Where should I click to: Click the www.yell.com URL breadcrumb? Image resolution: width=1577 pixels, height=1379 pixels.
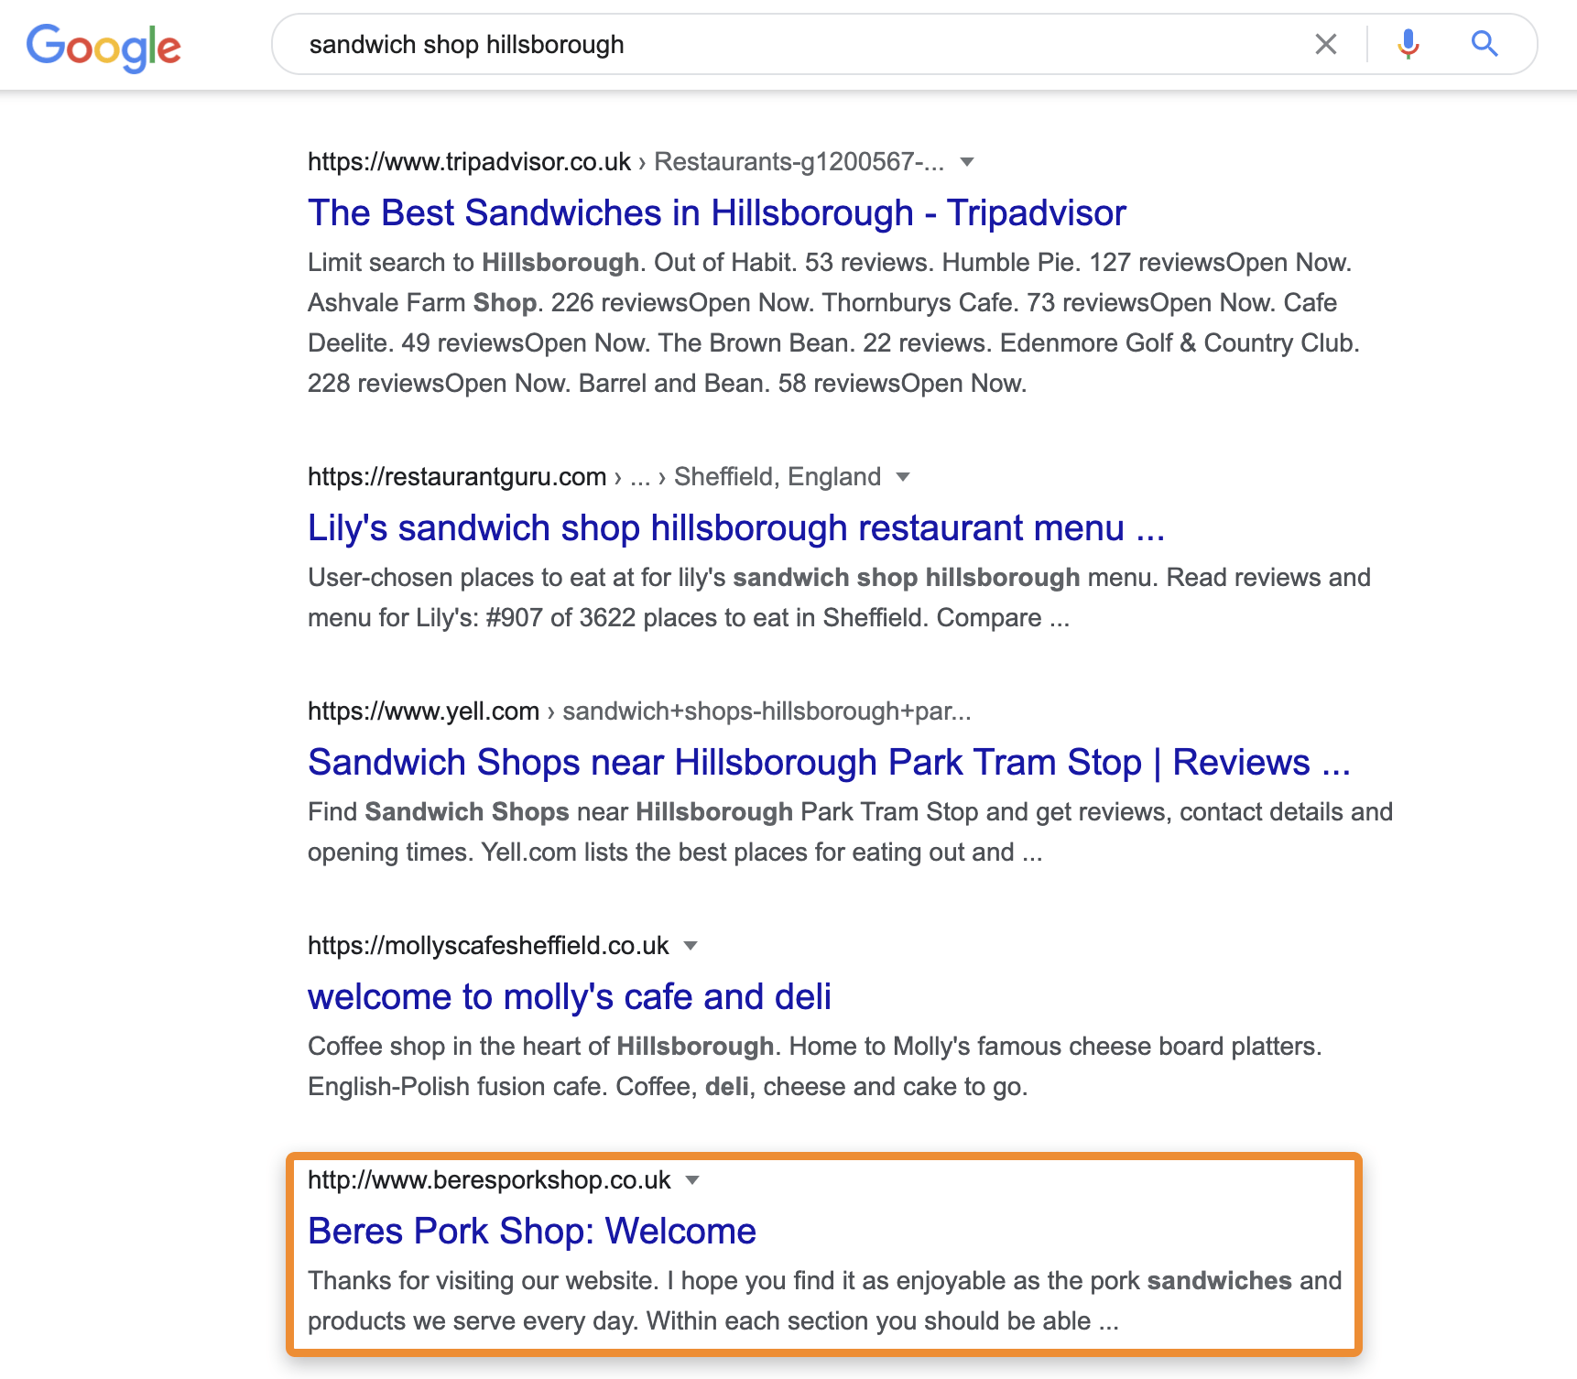point(423,711)
